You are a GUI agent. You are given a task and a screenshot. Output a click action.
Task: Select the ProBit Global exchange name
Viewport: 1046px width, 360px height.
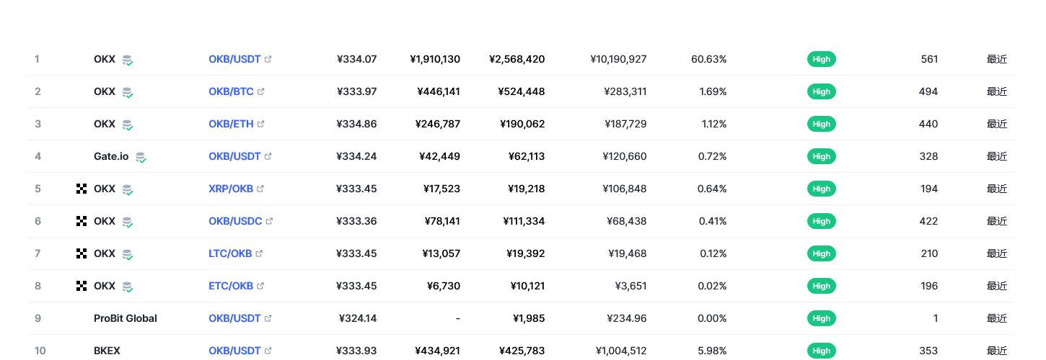[x=126, y=318]
